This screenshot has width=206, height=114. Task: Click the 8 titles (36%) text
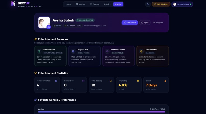coord(157,109)
